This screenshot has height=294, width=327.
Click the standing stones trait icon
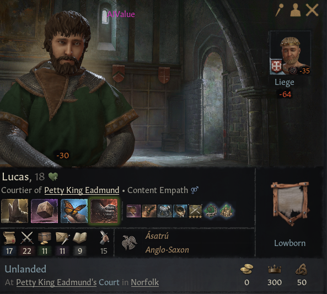point(14,211)
